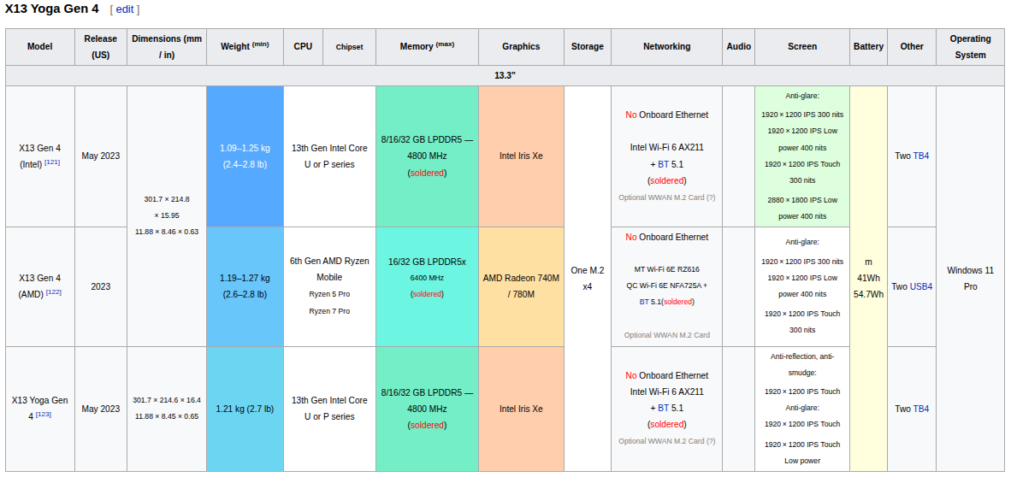Click the Other column header
Image resolution: width=1011 pixels, height=477 pixels.
point(912,46)
